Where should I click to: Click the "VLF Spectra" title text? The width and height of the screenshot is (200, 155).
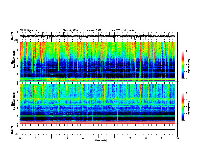tap(29, 30)
